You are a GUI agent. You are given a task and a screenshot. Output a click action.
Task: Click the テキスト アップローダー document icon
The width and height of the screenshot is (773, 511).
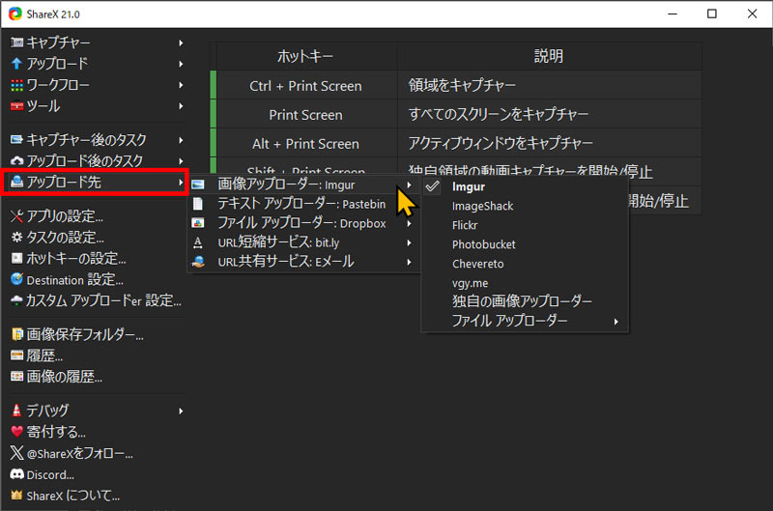198,204
